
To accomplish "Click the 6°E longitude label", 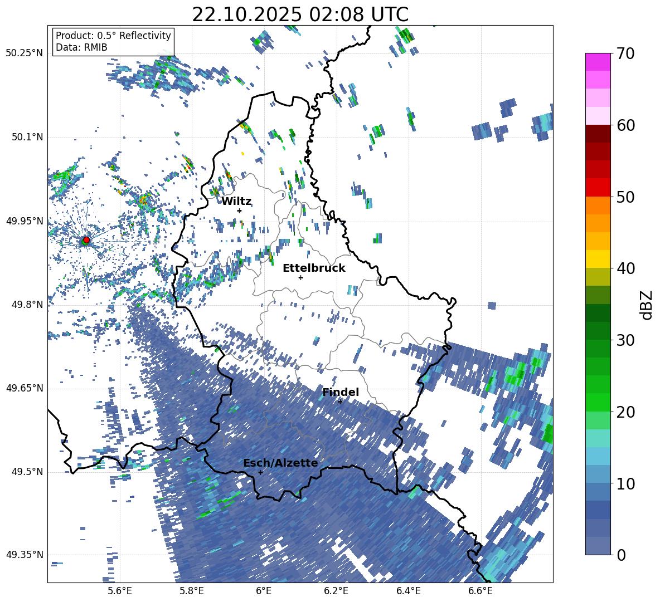I will [x=264, y=591].
